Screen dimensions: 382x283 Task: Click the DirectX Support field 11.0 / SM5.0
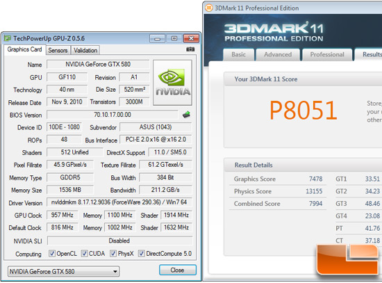[x=170, y=152]
